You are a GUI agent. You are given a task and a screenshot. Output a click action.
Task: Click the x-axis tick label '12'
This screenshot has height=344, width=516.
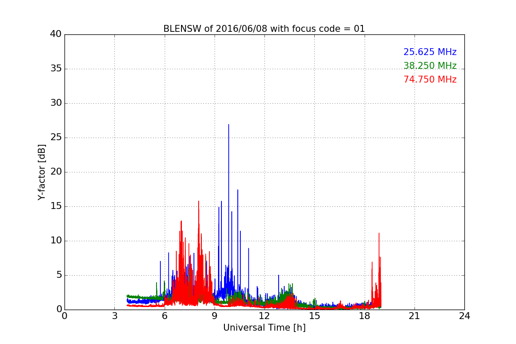tap(264, 316)
